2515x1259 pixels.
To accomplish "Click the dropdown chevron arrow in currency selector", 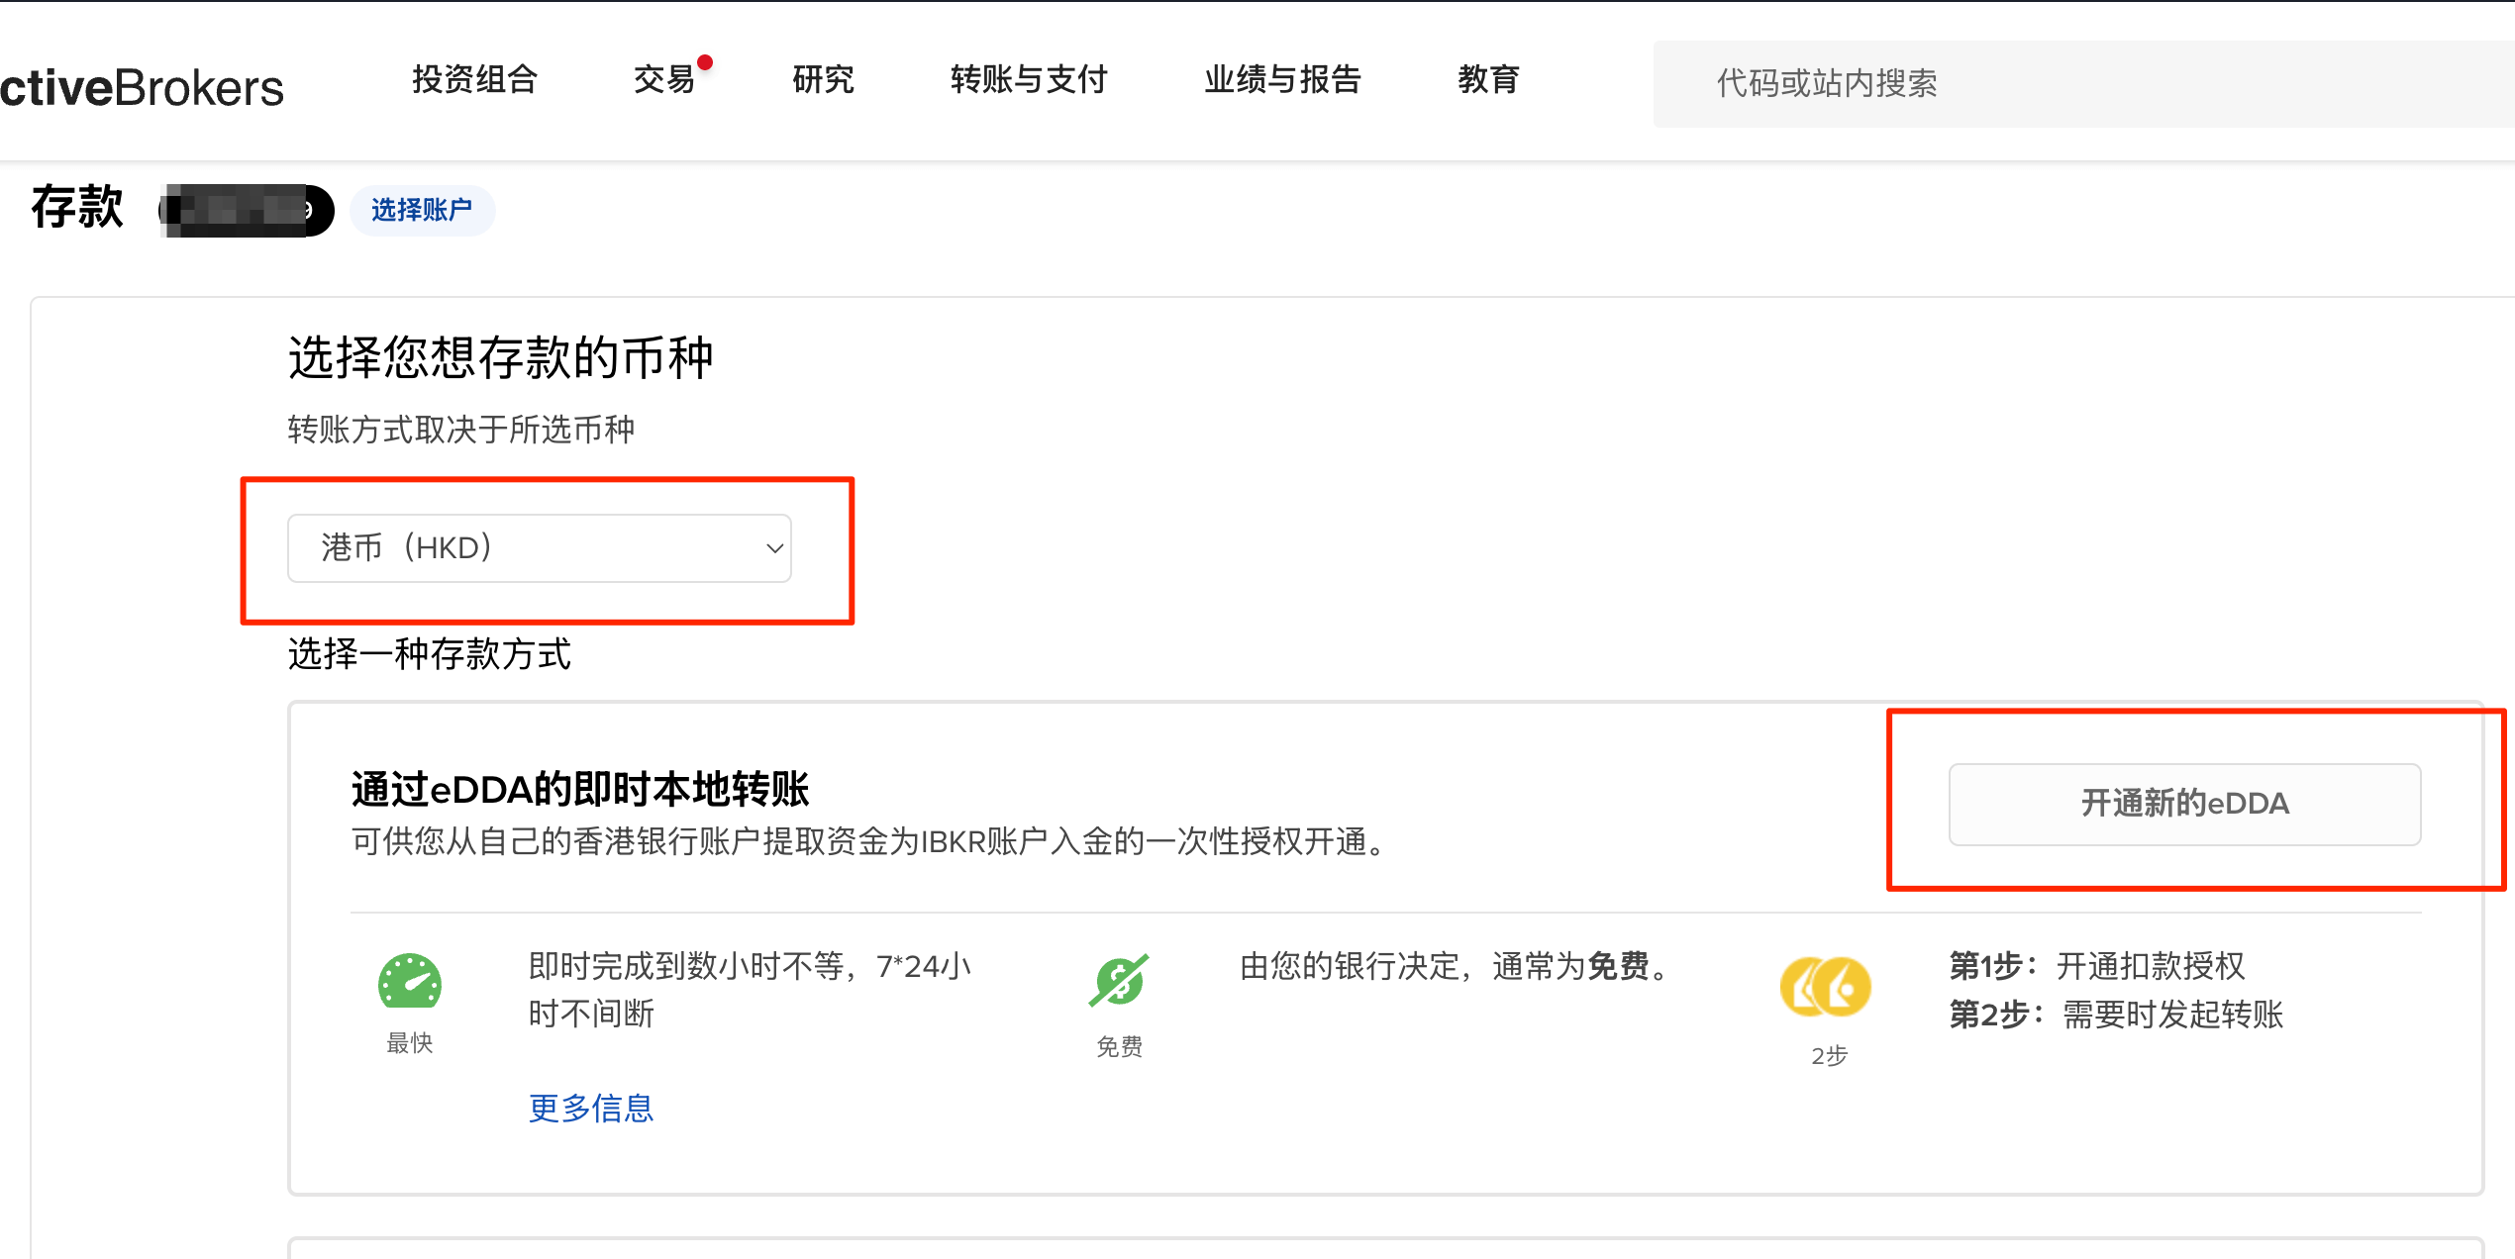I will click(x=774, y=548).
